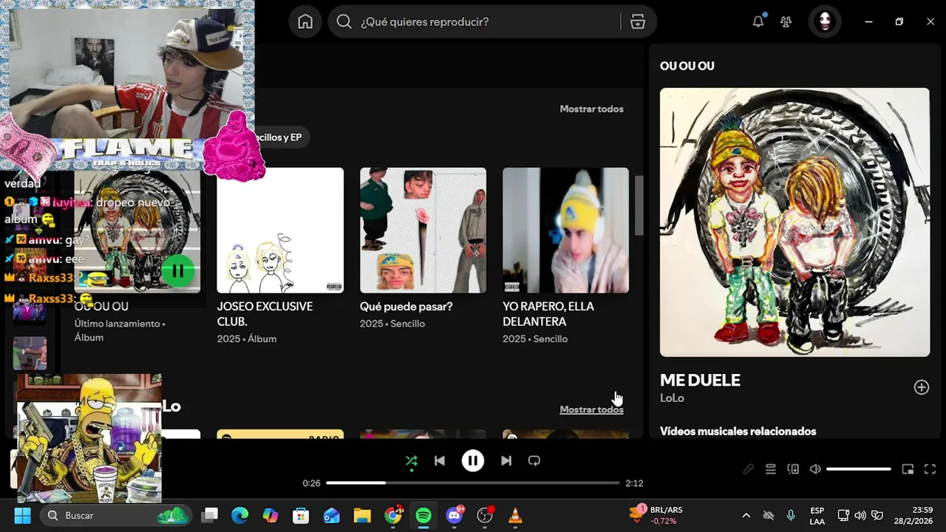
Task: Open ESP LAA language switcher
Action: coord(817,515)
